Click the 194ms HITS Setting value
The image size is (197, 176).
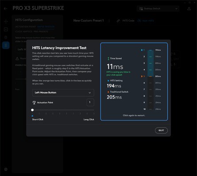tap(114, 86)
